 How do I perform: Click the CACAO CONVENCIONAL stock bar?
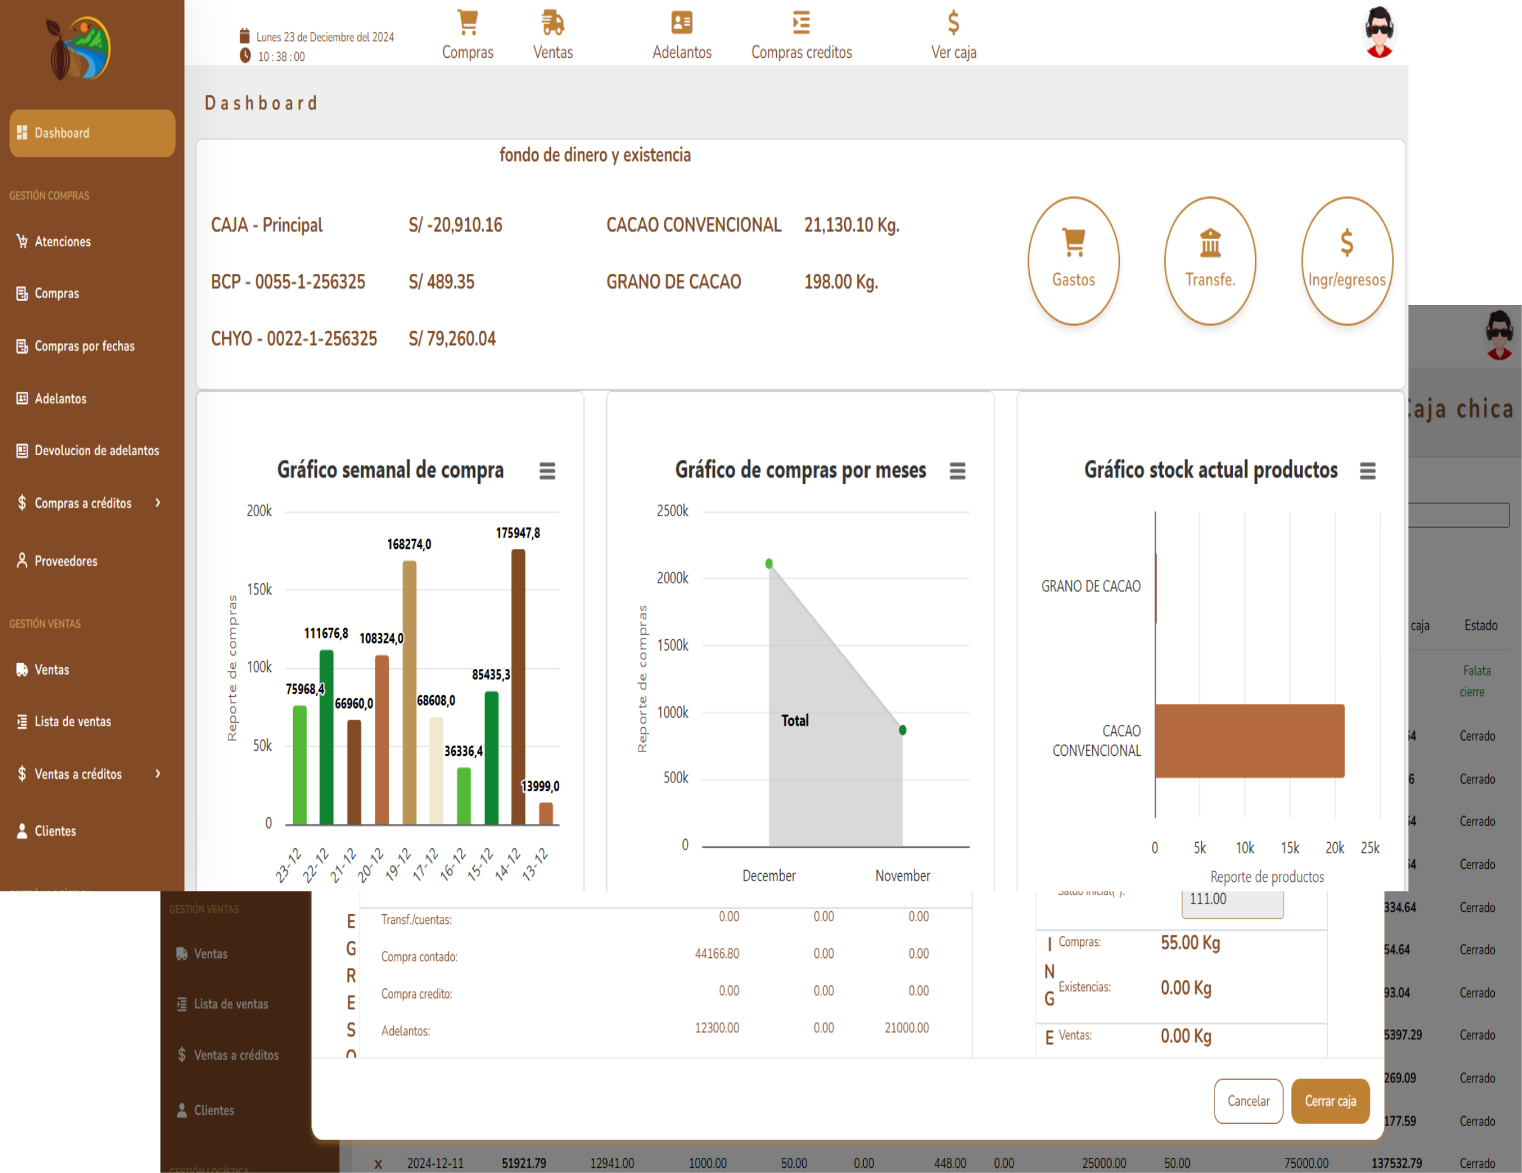coord(1249,741)
